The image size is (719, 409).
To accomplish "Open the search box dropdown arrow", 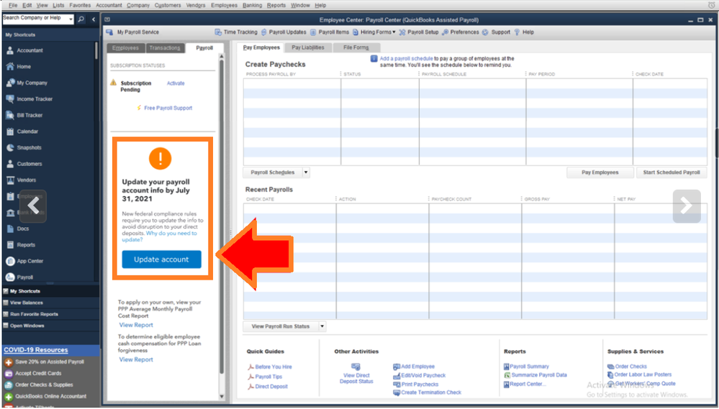I will tap(71, 19).
